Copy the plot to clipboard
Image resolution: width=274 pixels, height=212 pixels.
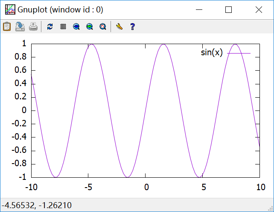coord(7,27)
